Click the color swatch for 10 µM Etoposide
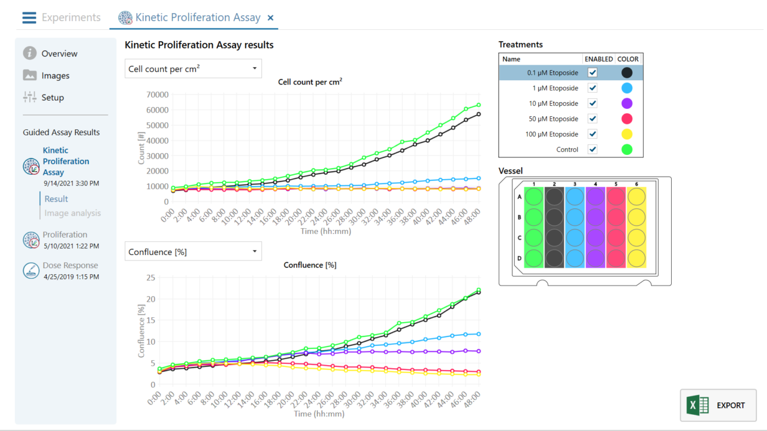The height and width of the screenshot is (431, 767). 627,103
